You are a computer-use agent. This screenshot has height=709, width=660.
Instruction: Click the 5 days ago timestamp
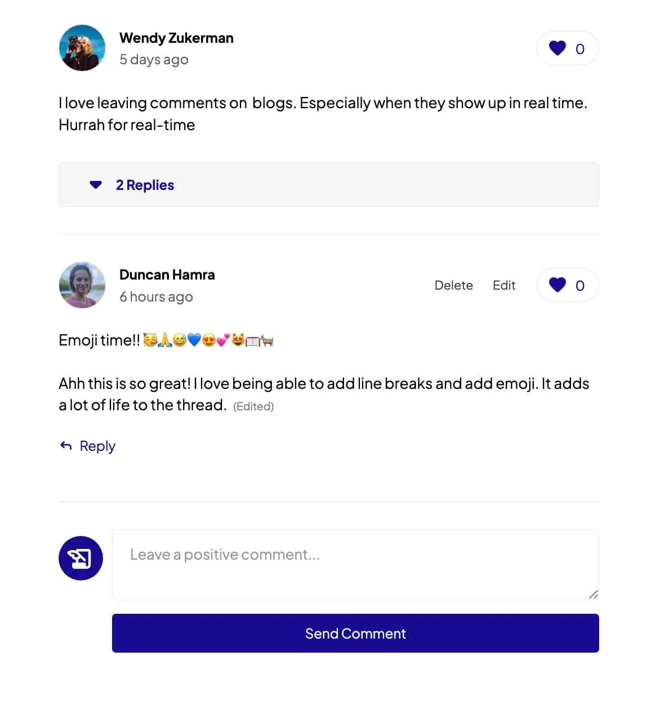(x=154, y=60)
